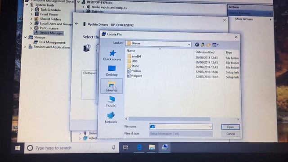Select This PC in places bar
Viewport: 288px width, 162px height.
[x=111, y=102]
